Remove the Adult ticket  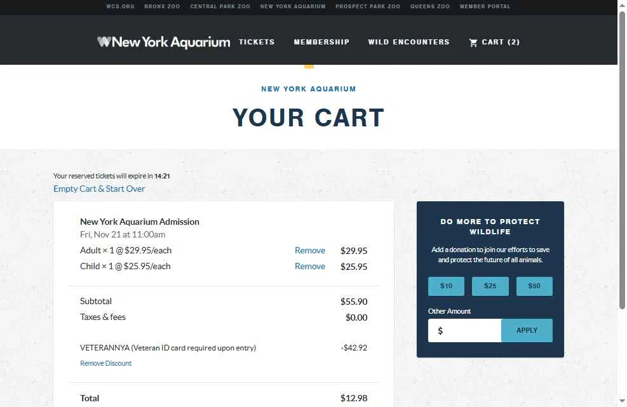click(310, 250)
